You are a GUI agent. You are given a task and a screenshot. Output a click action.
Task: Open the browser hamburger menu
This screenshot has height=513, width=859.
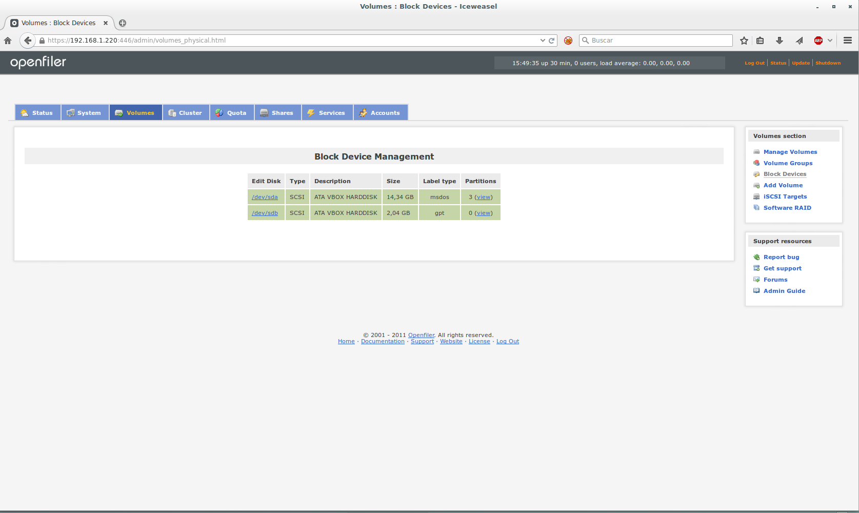[x=848, y=41]
